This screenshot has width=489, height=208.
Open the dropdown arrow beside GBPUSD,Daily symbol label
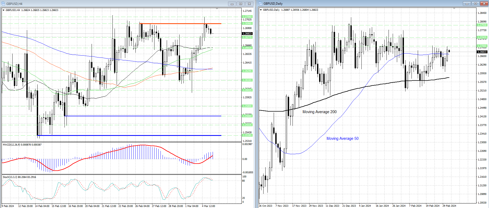click(x=261, y=10)
